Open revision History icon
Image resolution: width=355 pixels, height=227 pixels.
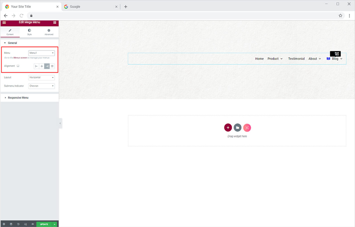tap(18, 224)
